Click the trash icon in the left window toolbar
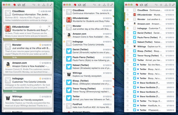This screenshot has width=178, height=115. click(48, 5)
